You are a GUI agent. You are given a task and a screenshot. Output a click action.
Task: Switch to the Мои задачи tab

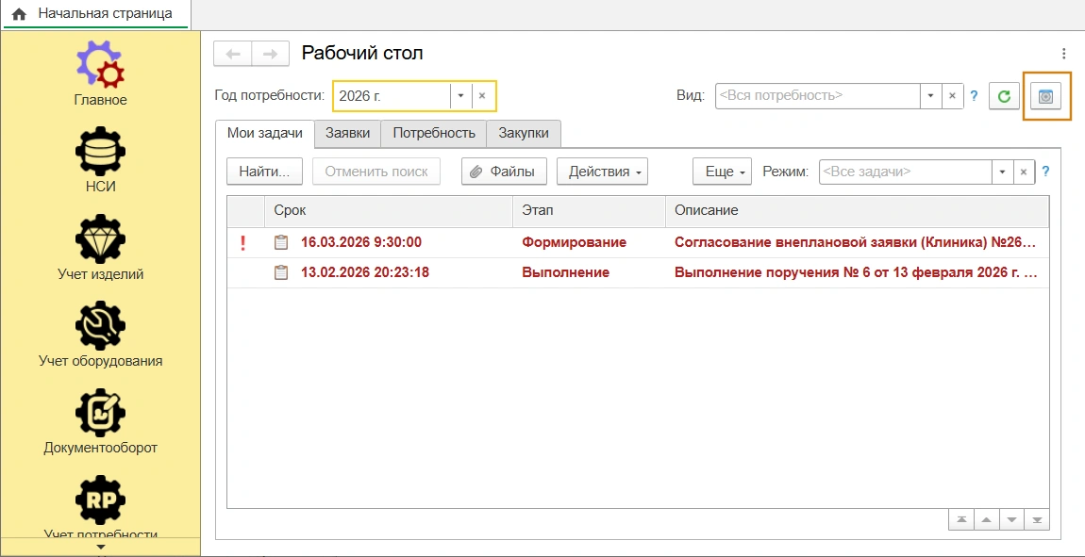265,134
